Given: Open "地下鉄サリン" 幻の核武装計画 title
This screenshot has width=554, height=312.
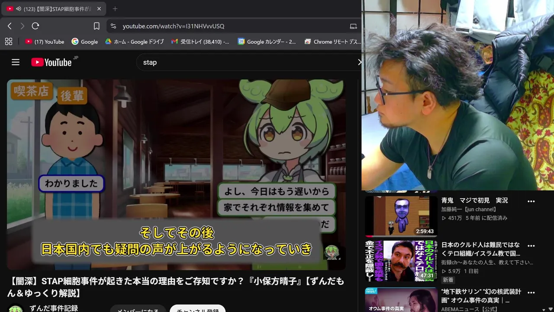Looking at the screenshot, I should coord(481,296).
